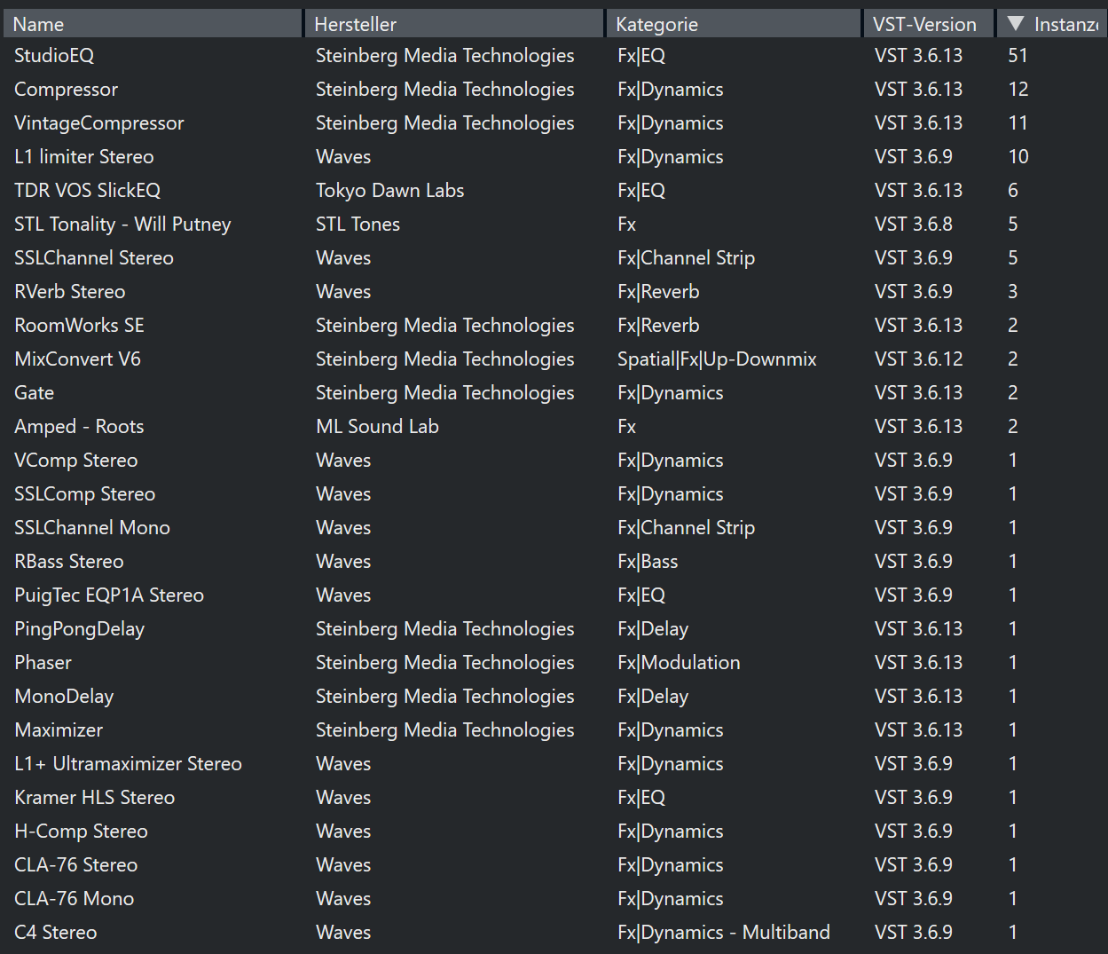Select the C4 Stereo multiband plug-in
This screenshot has width=1108, height=954.
click(55, 933)
